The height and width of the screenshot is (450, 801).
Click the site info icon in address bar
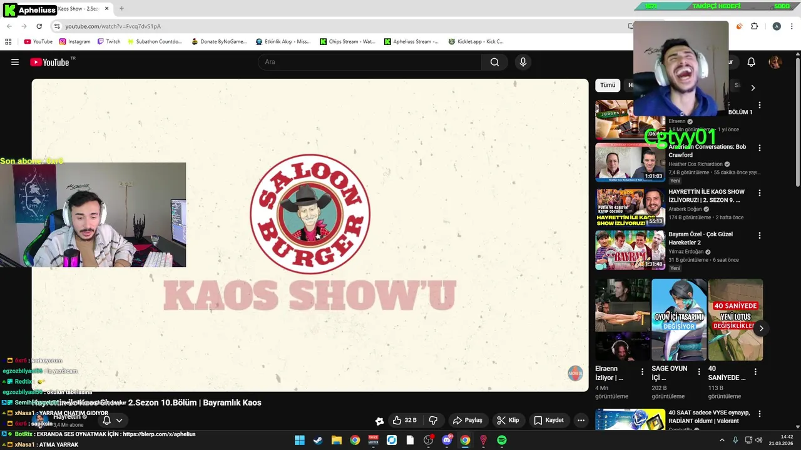click(57, 26)
